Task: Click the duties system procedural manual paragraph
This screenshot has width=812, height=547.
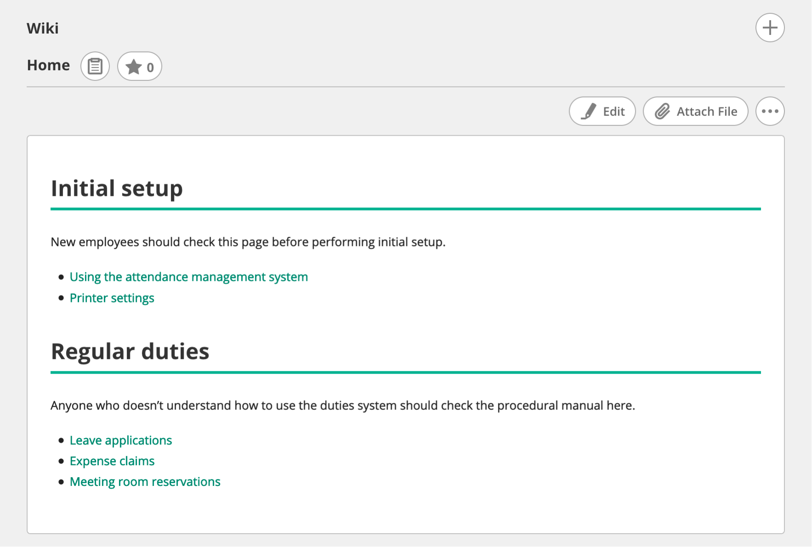Action: 343,405
